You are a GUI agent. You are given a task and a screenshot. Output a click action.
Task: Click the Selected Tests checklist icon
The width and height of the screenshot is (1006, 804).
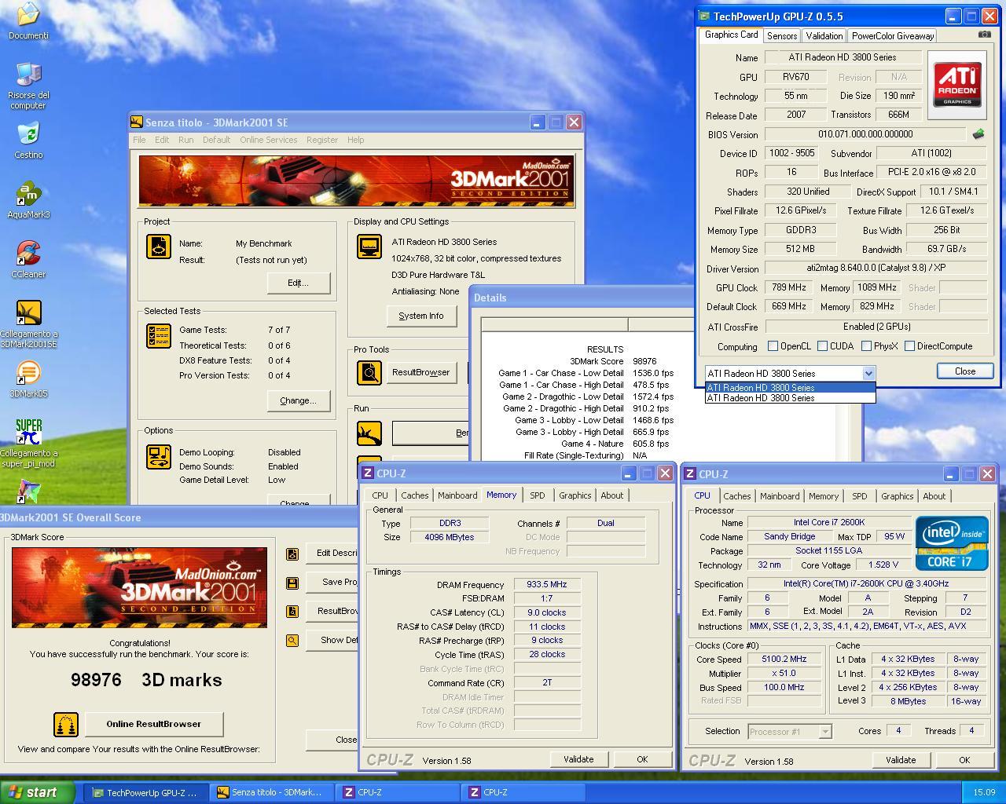coord(159,335)
